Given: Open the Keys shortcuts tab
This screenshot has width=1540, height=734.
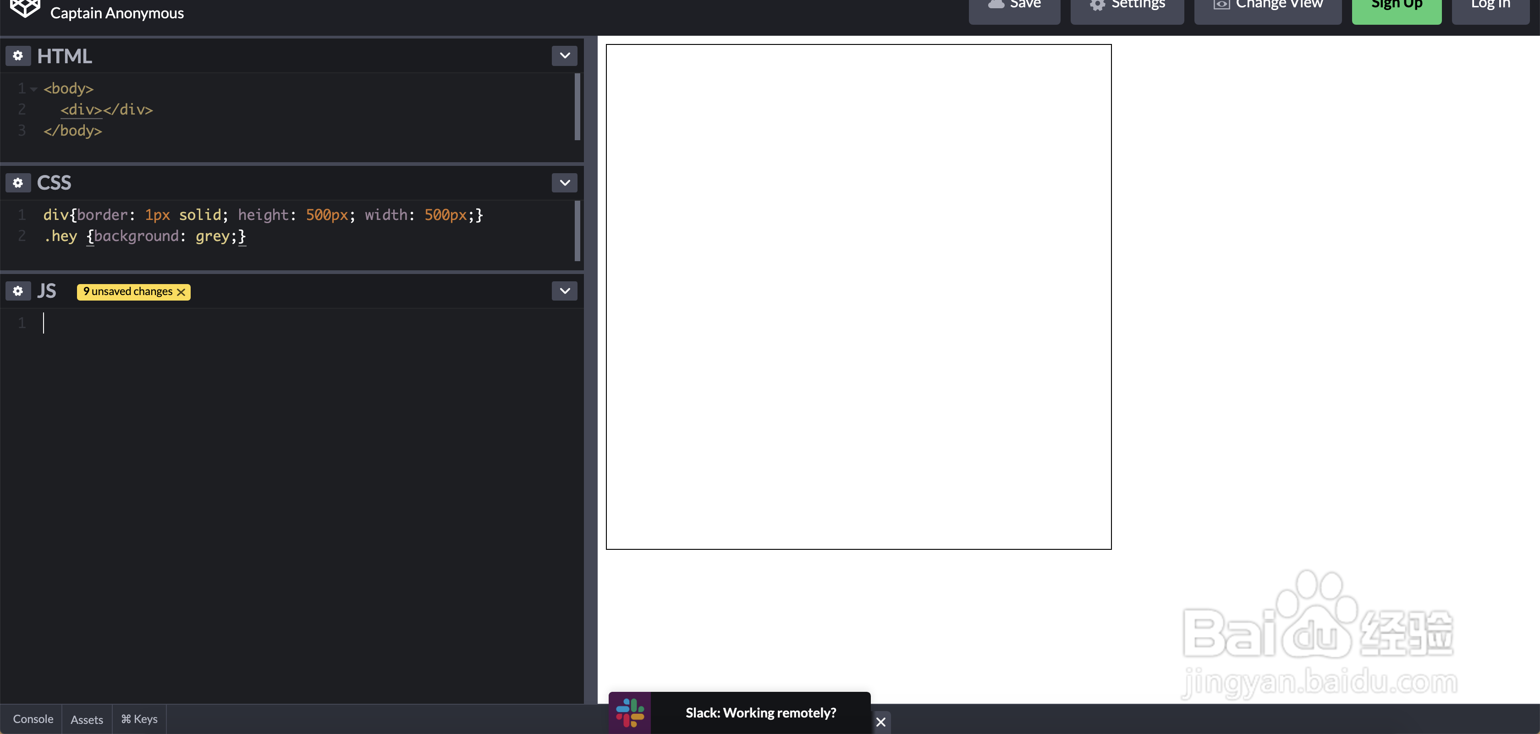Looking at the screenshot, I should 139,719.
